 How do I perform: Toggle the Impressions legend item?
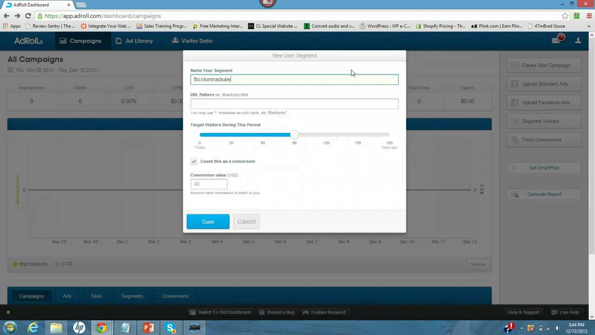[30, 264]
